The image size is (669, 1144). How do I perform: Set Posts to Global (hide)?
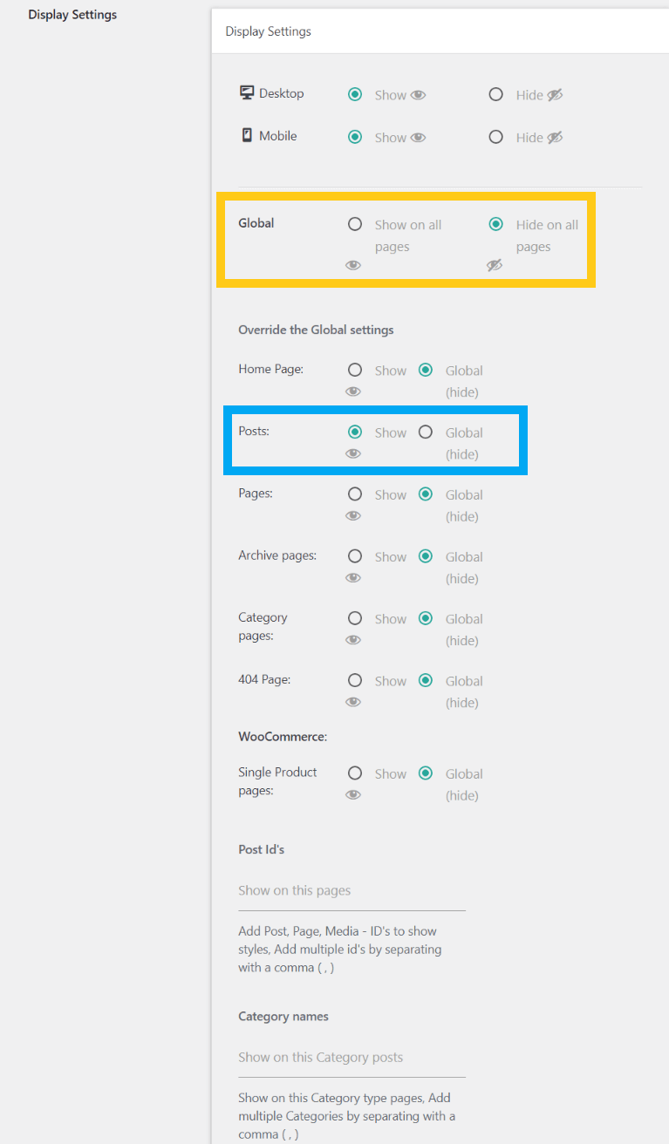(426, 432)
